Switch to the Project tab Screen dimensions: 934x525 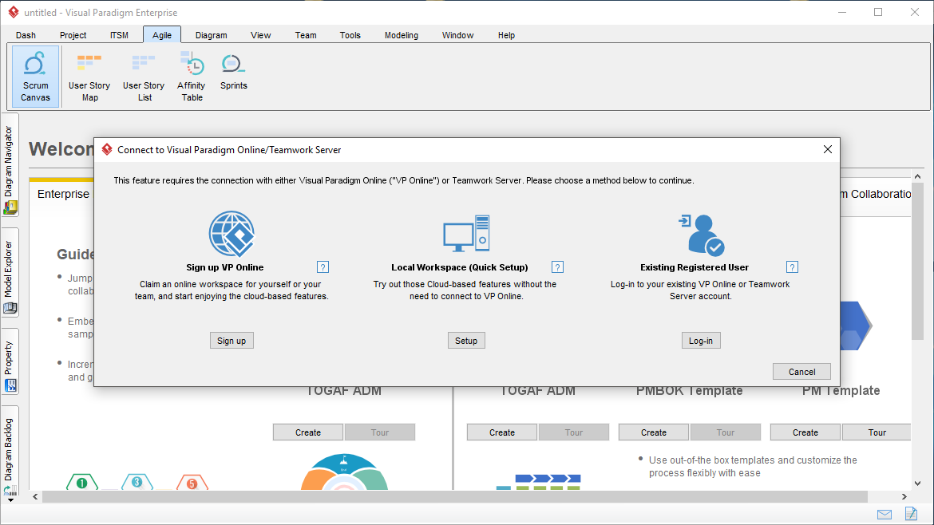[73, 35]
